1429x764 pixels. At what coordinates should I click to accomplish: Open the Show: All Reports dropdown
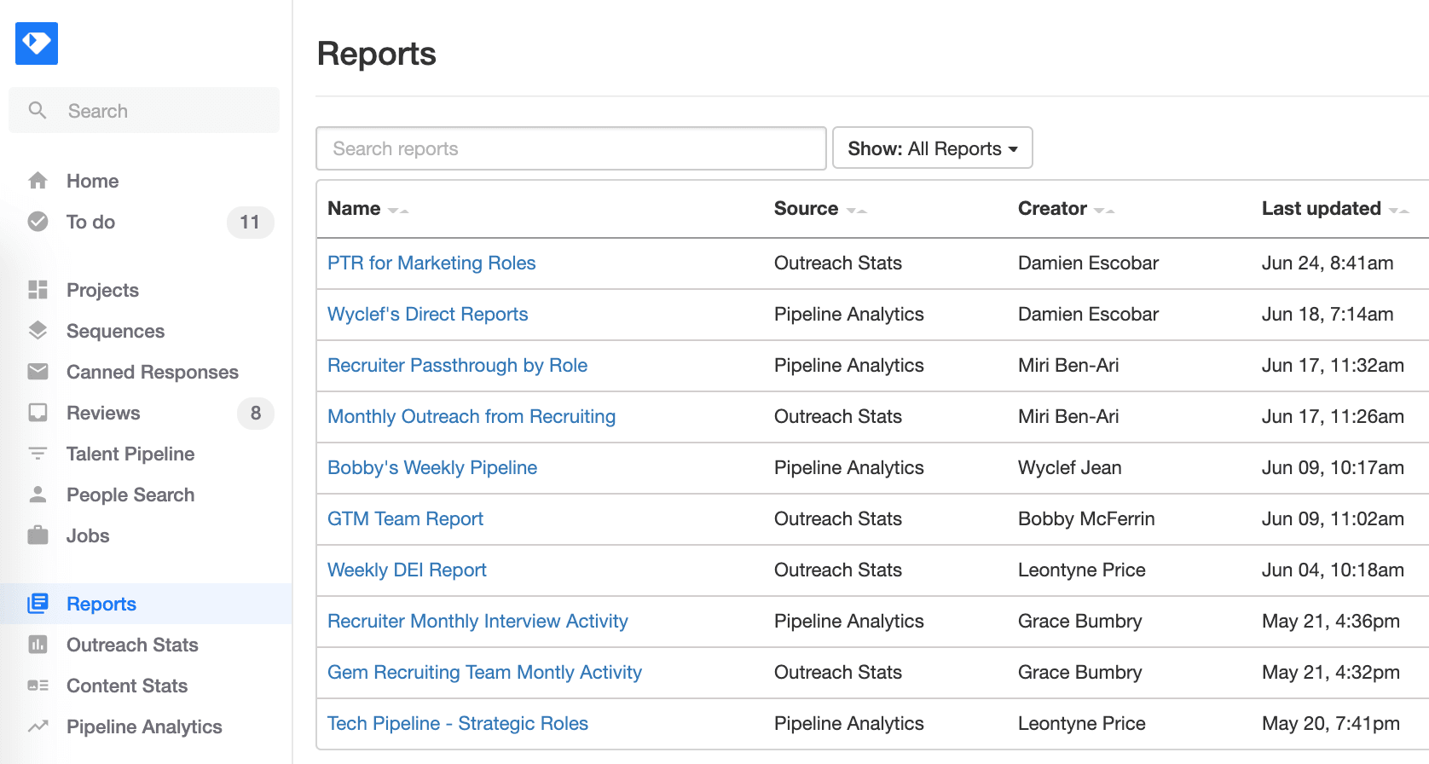coord(932,148)
